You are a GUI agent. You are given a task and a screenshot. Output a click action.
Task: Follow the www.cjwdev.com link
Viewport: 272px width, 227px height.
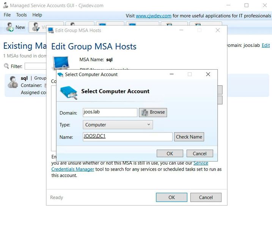pyautogui.click(x=154, y=16)
